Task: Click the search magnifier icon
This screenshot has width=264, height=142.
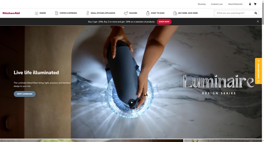Action: coord(256,13)
